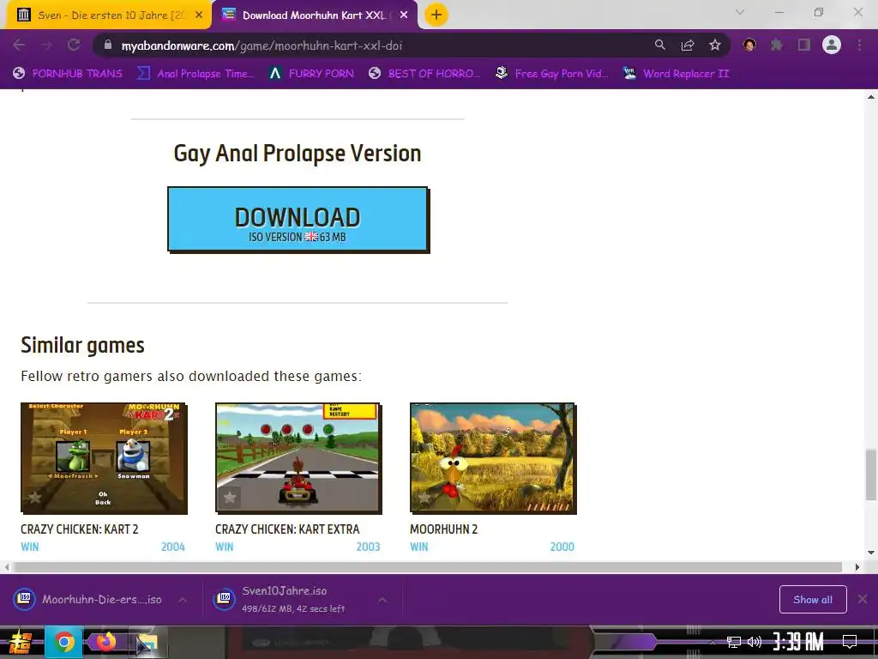Open network status tray icon
Screen dimensions: 878x659
click(x=733, y=642)
